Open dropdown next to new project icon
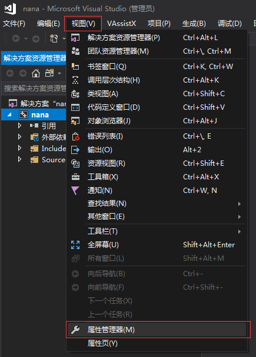Image resolution: width=256 pixels, height=357 pixels. 64,38
